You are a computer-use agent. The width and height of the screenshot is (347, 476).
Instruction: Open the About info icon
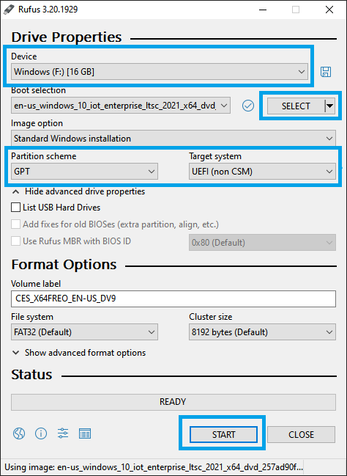pyautogui.click(x=41, y=433)
